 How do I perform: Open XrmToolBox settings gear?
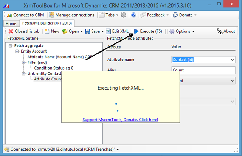click(123, 15)
